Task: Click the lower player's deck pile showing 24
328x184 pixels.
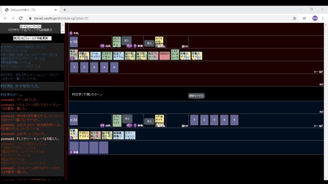Action: click(74, 120)
